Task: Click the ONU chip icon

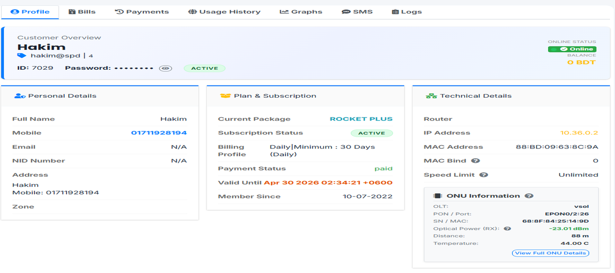Action: pos(437,196)
